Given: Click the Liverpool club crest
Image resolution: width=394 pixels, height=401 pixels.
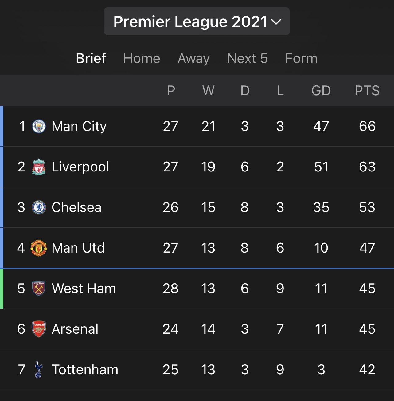Looking at the screenshot, I should tap(39, 167).
